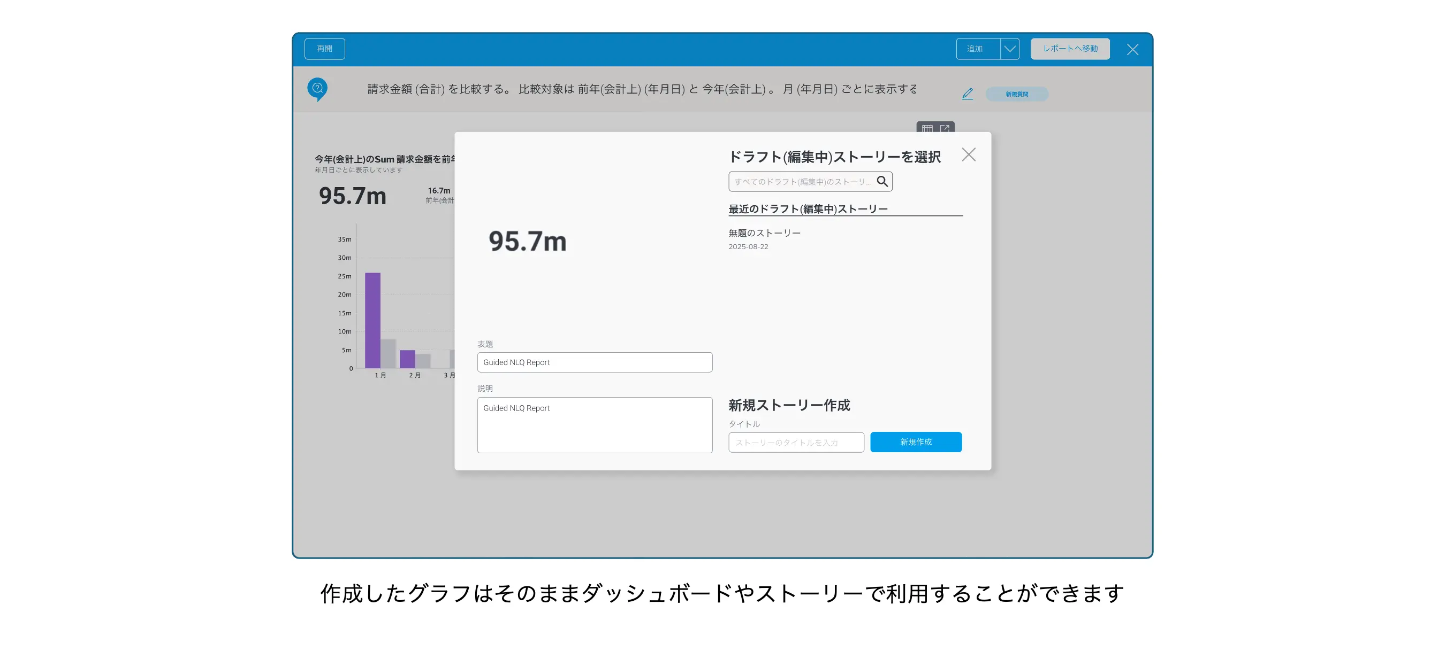Viewport: 1446px width, 651px height.
Task: Close the draft story selection dialog
Action: [x=968, y=155]
